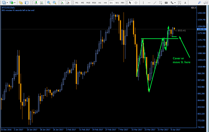Select the M15 timeframe
This screenshot has width=209, height=132.
pos(88,3)
